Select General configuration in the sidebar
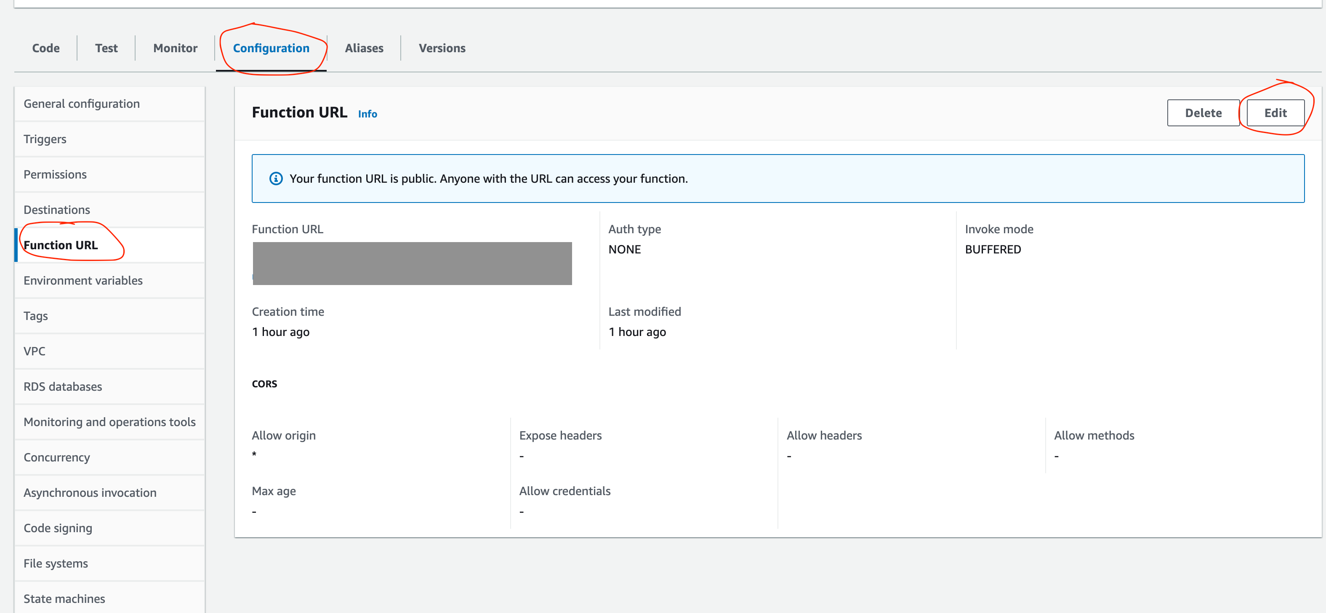 pyautogui.click(x=81, y=104)
